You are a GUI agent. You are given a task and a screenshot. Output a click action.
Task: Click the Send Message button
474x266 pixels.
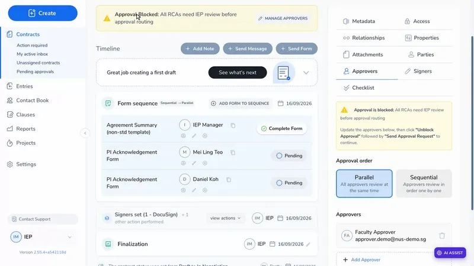248,48
